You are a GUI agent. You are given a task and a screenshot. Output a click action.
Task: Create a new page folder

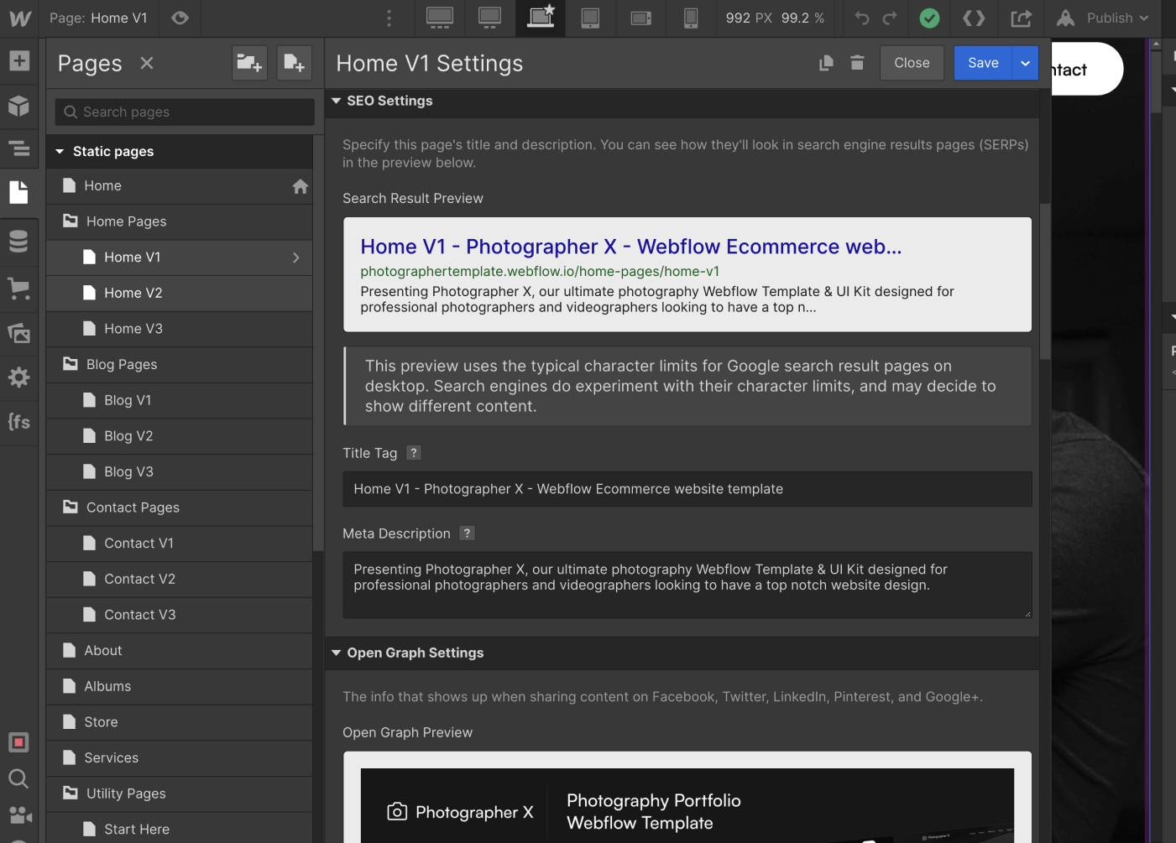(x=249, y=63)
